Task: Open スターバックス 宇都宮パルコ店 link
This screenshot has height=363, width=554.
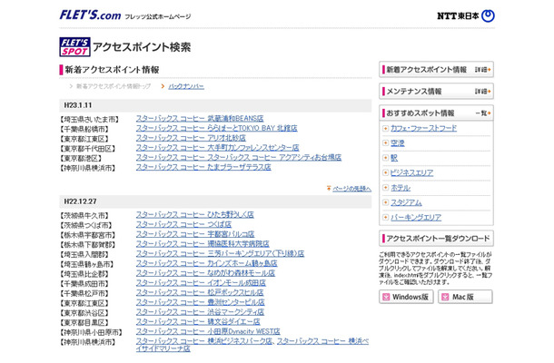Action: tap(195, 234)
